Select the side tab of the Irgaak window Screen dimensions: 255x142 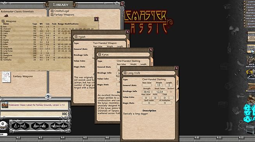pos(128,44)
